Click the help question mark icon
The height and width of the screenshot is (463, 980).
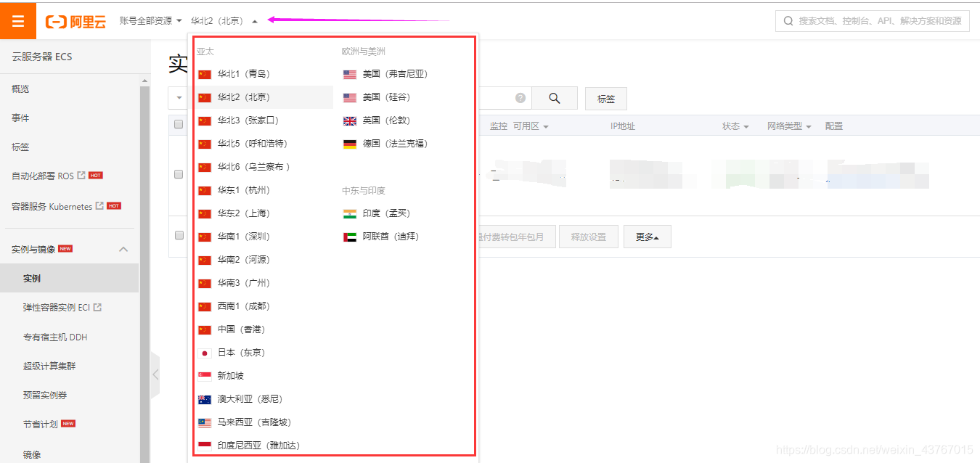520,98
